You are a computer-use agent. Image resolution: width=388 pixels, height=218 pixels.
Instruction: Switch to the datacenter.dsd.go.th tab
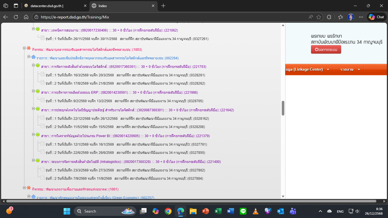click(x=54, y=6)
